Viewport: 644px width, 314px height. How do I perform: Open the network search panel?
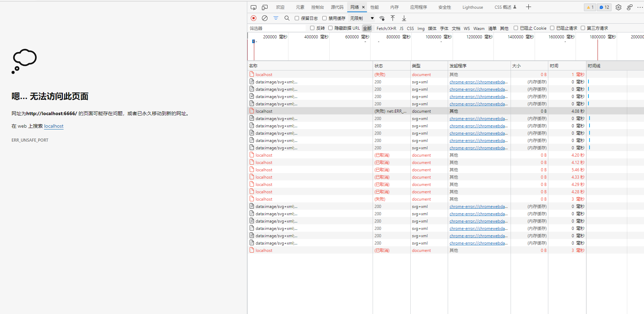pyautogui.click(x=287, y=18)
